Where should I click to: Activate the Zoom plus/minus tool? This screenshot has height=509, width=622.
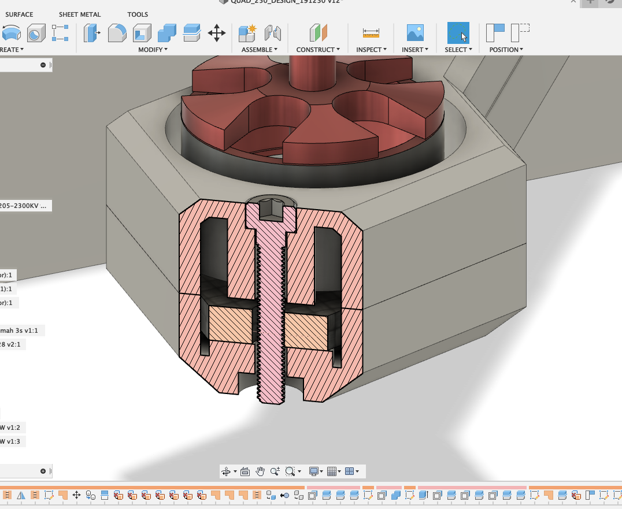[275, 471]
